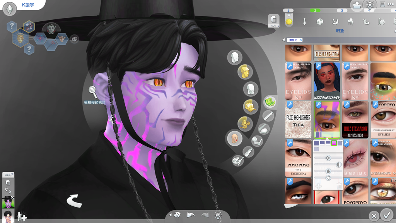Add a new sim to household
396x223 pixels.
[x=22, y=217]
